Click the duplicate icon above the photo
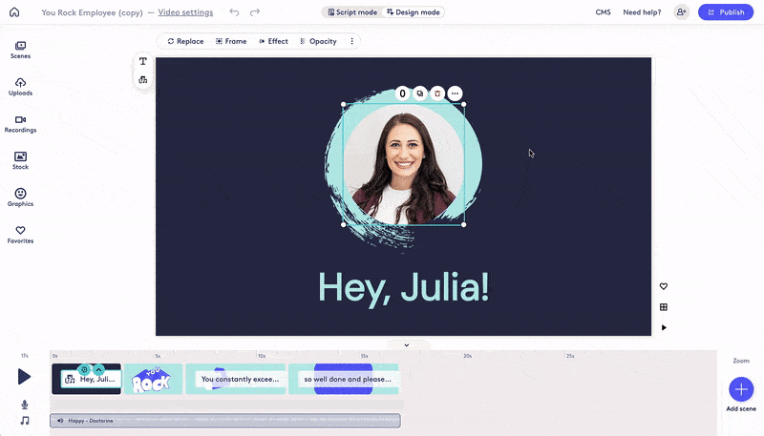Screen dimensions: 764x436 point(420,93)
